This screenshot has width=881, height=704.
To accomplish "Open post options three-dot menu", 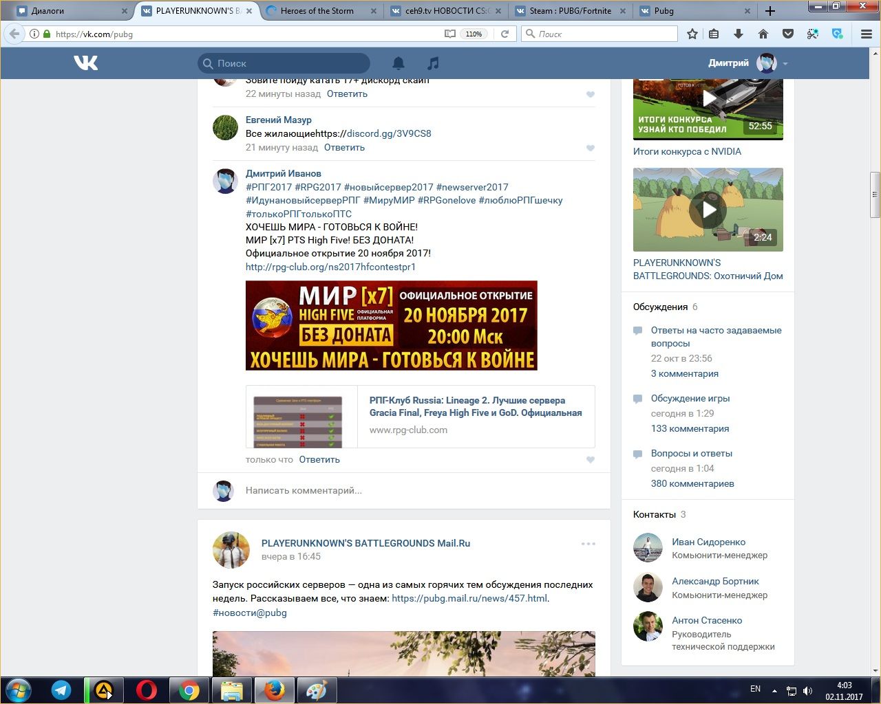I will point(588,544).
